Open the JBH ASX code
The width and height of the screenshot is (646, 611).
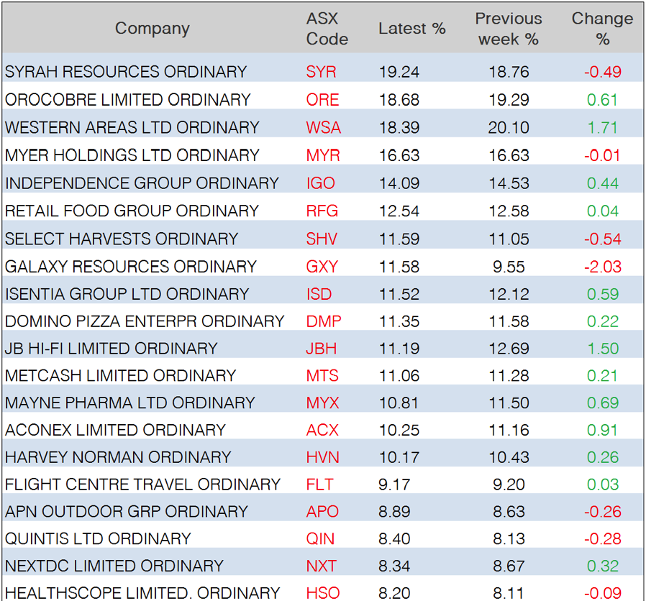(321, 349)
